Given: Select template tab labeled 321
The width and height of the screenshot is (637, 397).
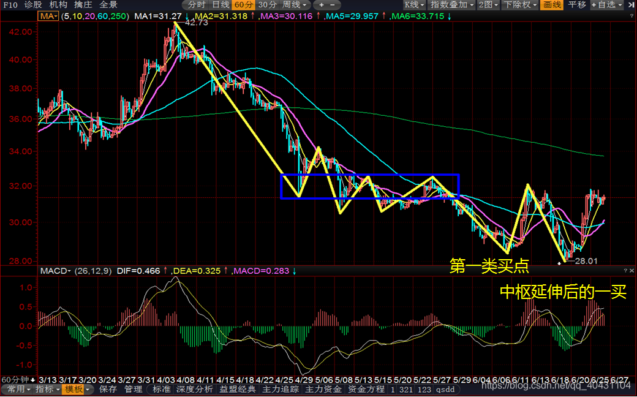Looking at the screenshot, I should point(407,389).
